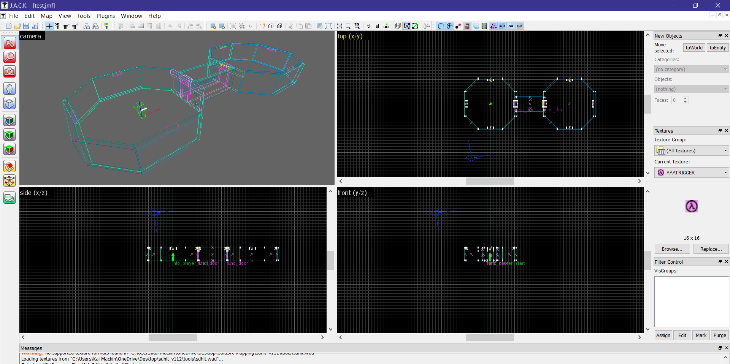Open the Help menu
Viewport: 730px width, 364px height.
click(x=154, y=16)
